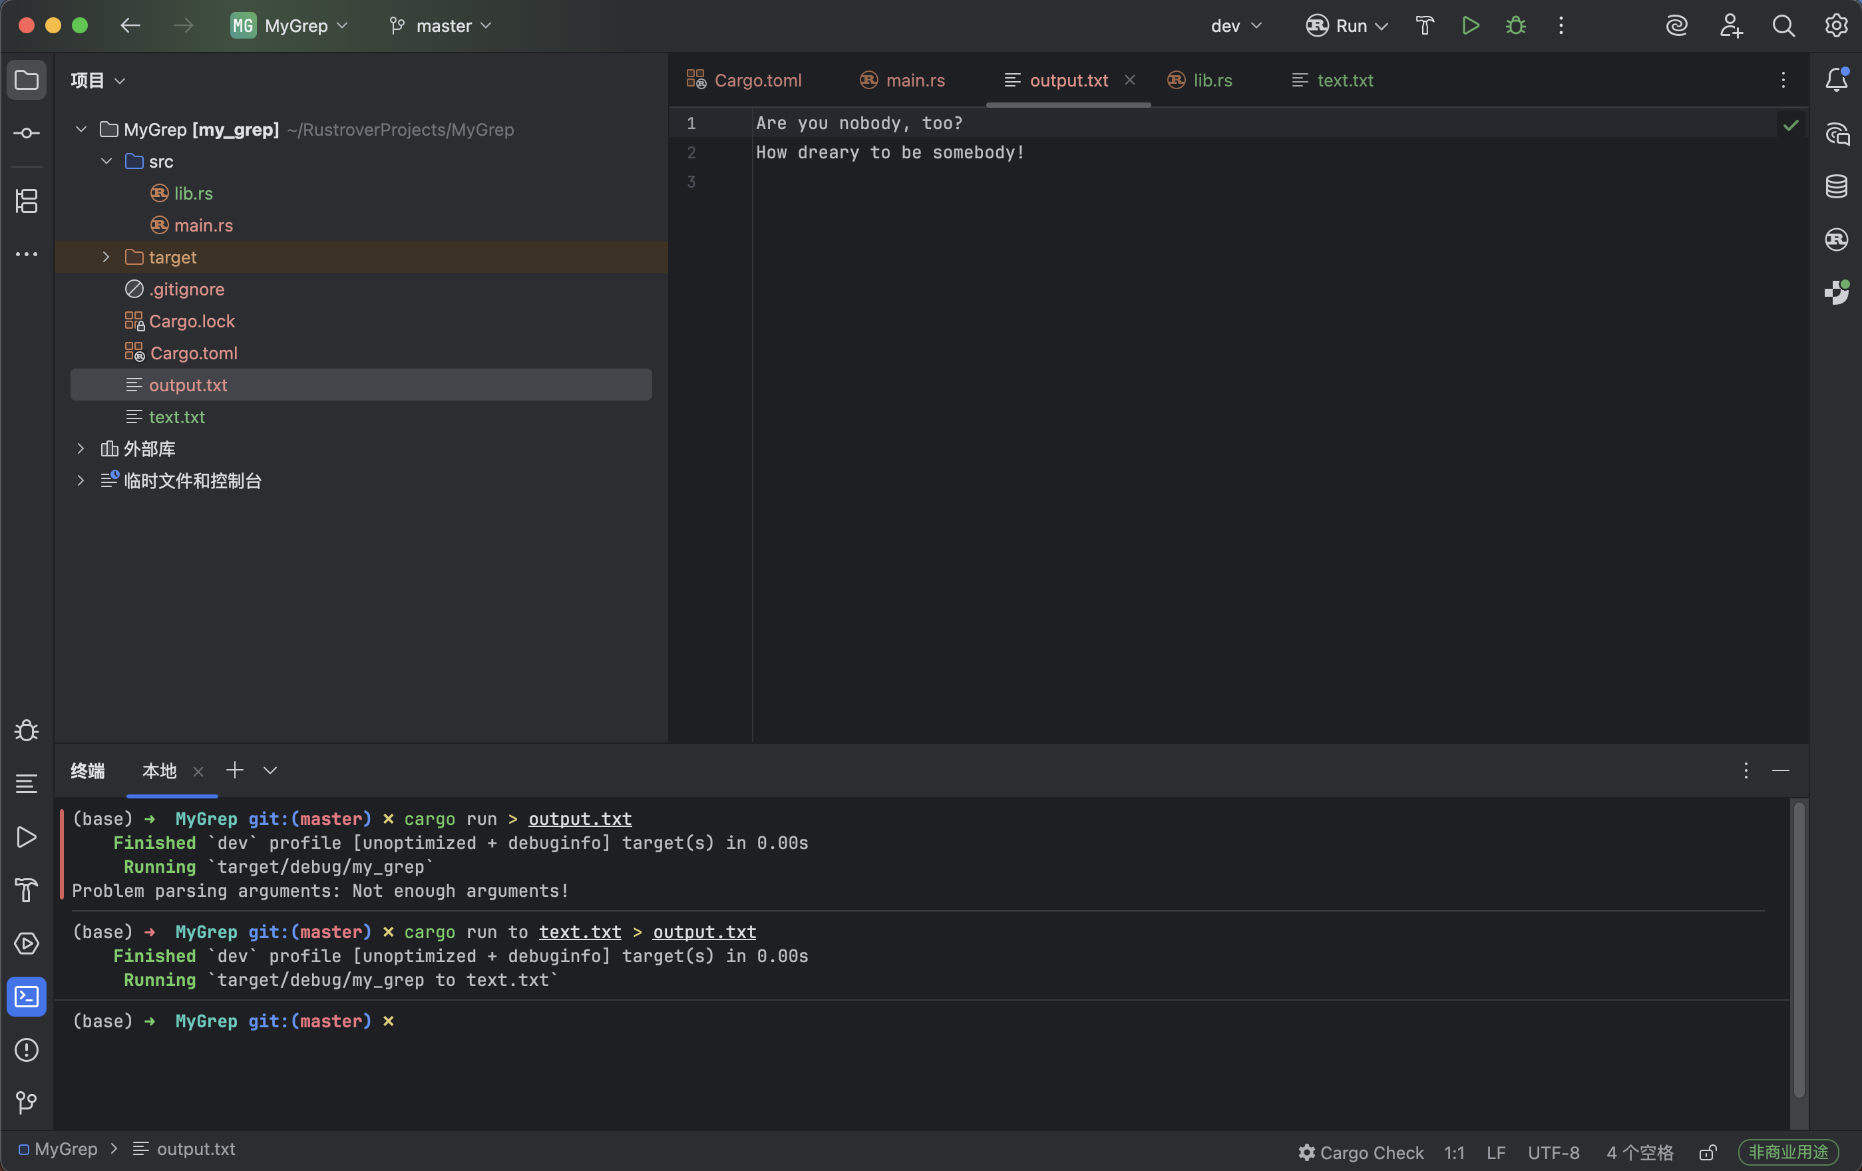Open Search Everywhere magnifier icon
The height and width of the screenshot is (1171, 1862).
click(1782, 25)
